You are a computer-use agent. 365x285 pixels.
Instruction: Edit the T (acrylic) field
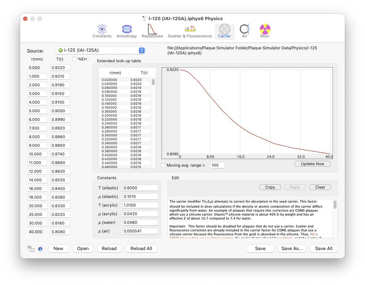click(140, 205)
